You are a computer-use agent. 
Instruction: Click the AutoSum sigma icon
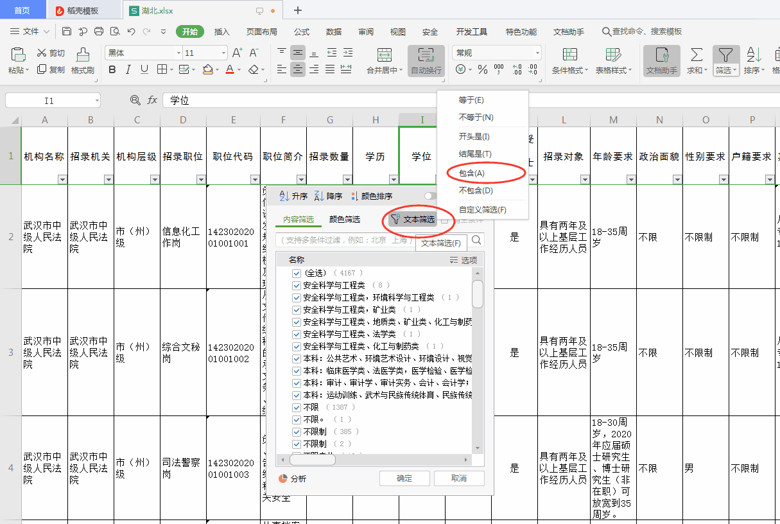(x=696, y=55)
